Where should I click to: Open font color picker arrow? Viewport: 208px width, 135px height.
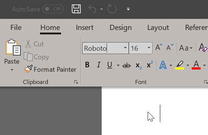pos(204,65)
